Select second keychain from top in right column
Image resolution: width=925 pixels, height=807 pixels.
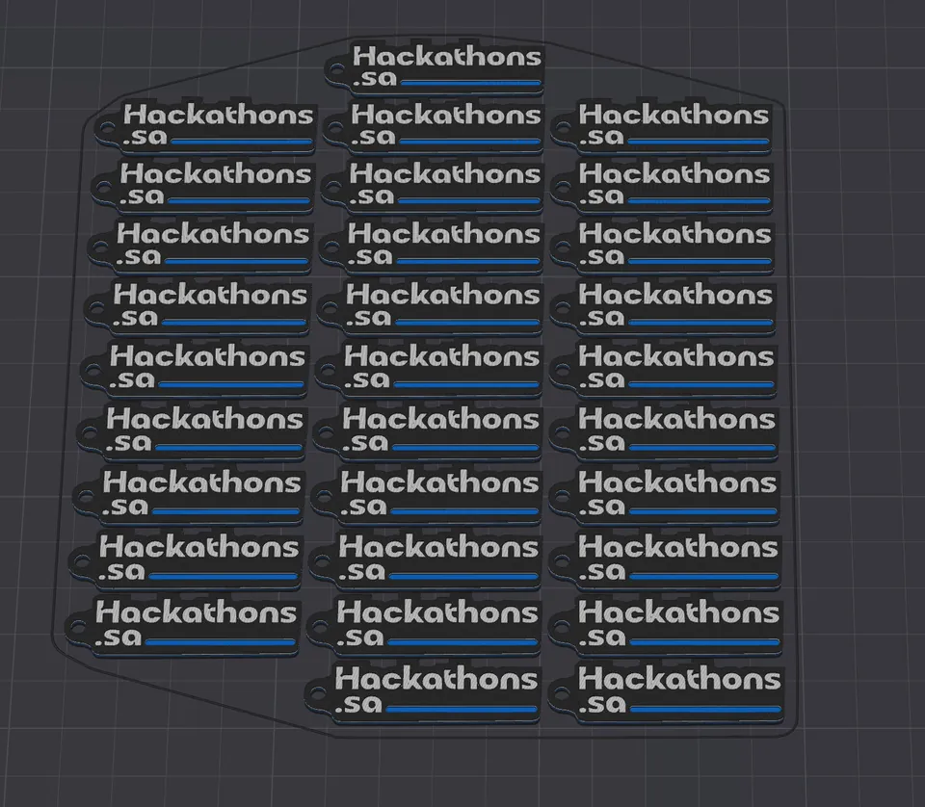(x=662, y=186)
